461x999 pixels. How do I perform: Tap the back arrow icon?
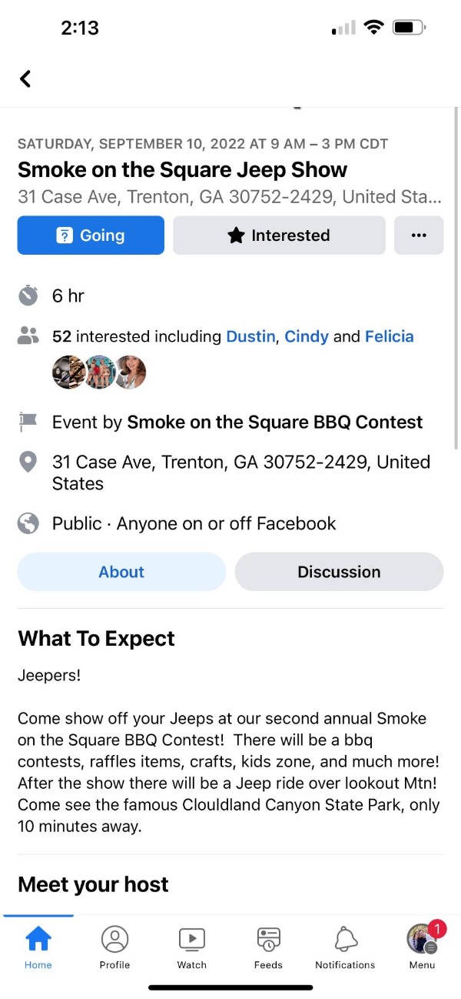[x=25, y=79]
